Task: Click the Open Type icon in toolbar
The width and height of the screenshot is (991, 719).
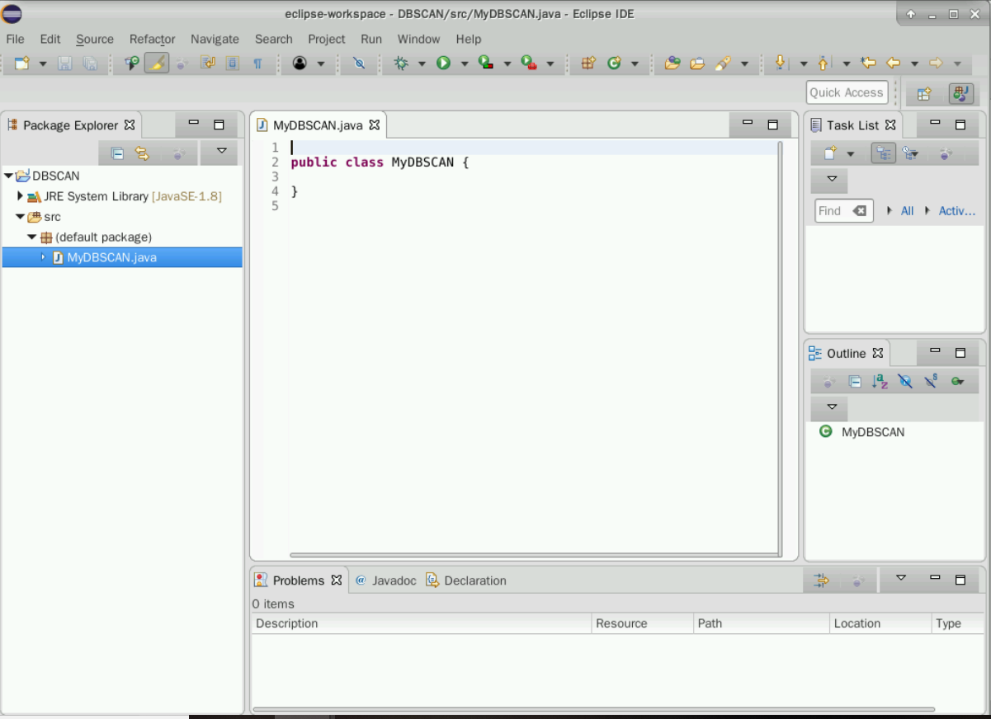Action: [x=672, y=63]
